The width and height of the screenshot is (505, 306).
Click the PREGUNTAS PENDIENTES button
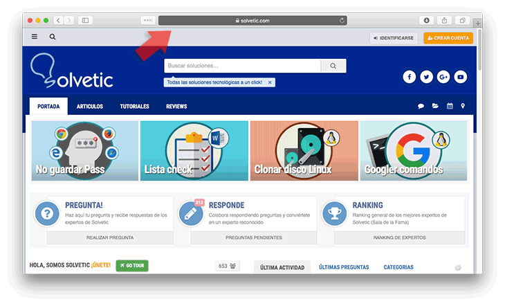point(253,237)
